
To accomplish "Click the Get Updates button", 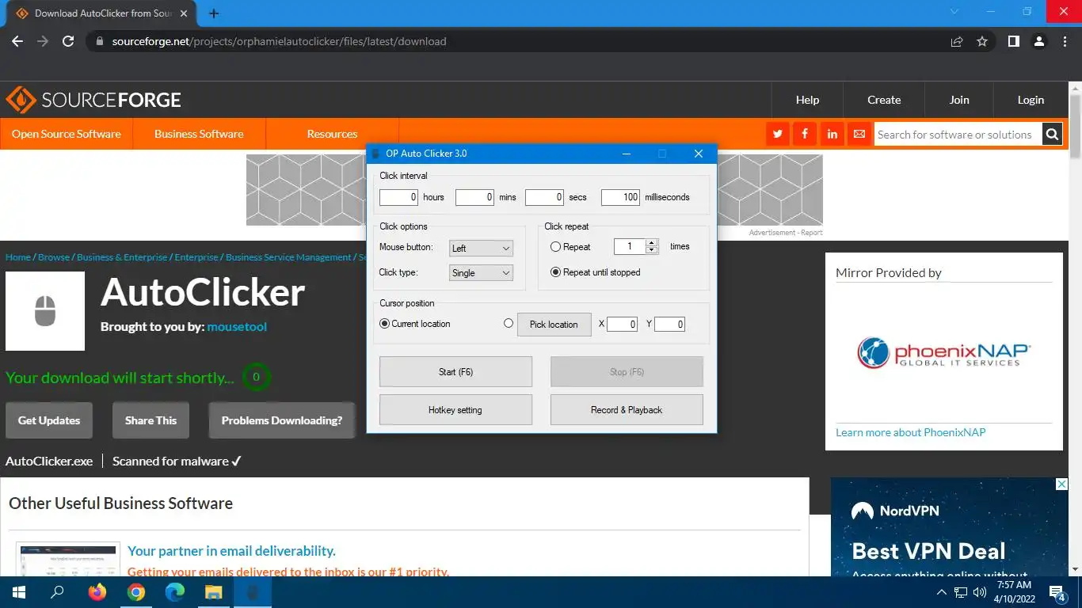I will click(49, 420).
